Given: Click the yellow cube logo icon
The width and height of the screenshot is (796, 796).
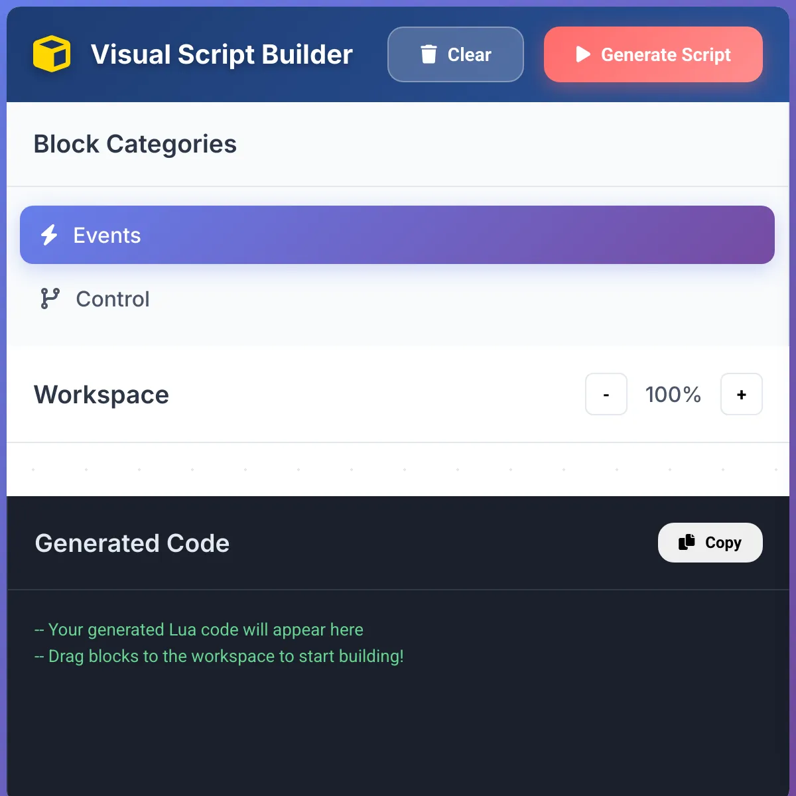Looking at the screenshot, I should 52,54.
